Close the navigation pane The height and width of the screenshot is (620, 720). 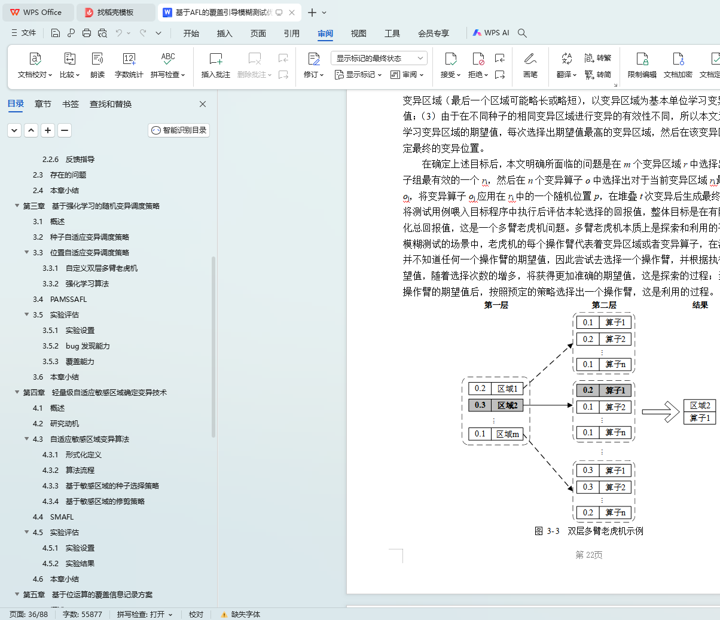coord(203,104)
